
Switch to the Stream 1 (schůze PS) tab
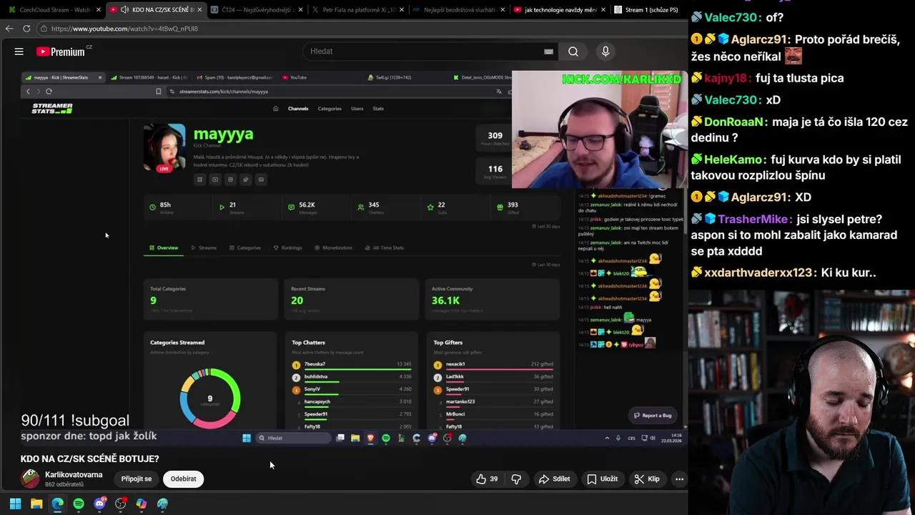coord(650,10)
